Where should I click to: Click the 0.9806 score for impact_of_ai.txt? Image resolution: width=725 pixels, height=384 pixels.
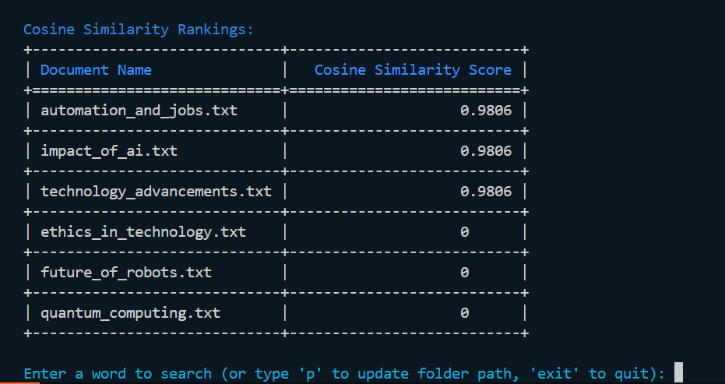point(486,151)
